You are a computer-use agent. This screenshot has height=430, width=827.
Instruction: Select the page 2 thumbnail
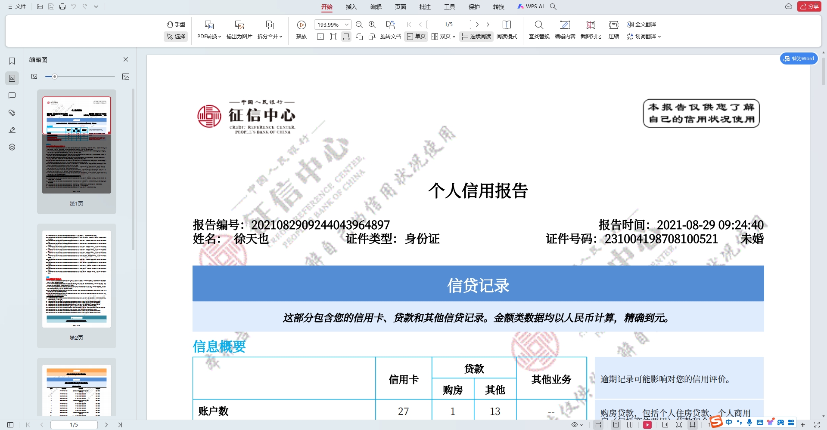pyautogui.click(x=77, y=279)
